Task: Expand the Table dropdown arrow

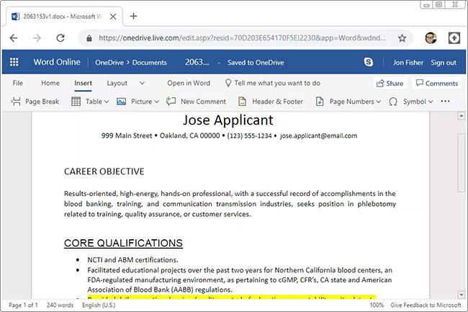Action: click(x=107, y=102)
